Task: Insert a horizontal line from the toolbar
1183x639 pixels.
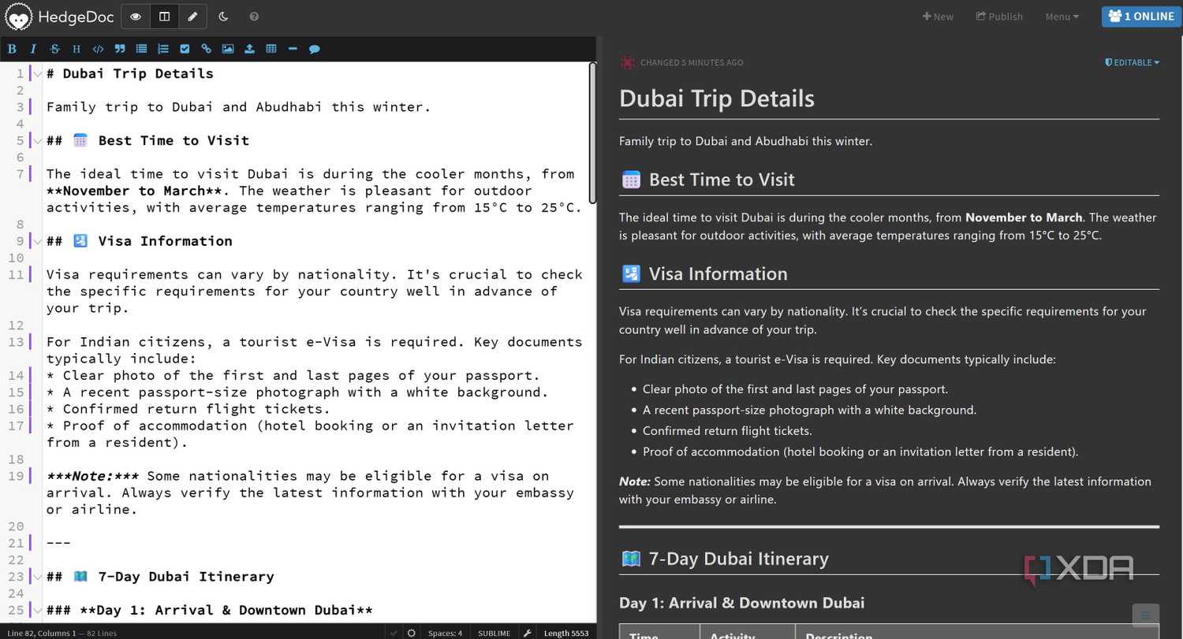Action: (293, 49)
